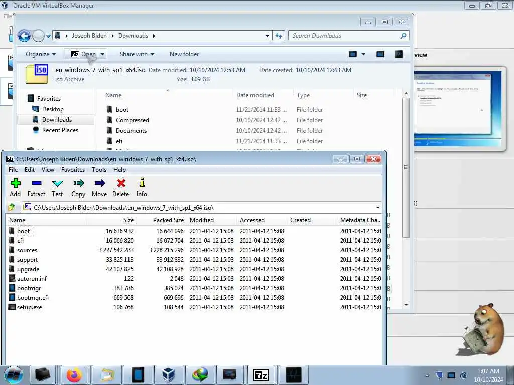Open the view options dropdown arrow
514x385 pixels.
pos(363,54)
